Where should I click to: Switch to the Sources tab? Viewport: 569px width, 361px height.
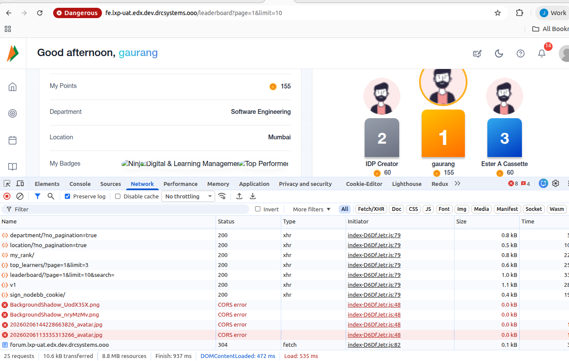pyautogui.click(x=111, y=184)
